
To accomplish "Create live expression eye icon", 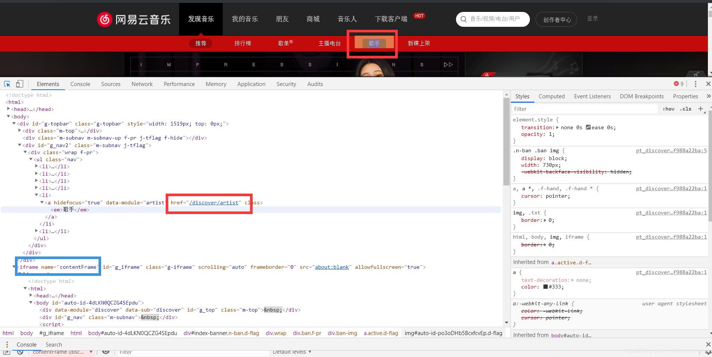I will (x=106, y=352).
